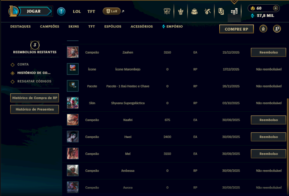
Task: Click 'Não reembolsável' in the Ambessa row
Action: (x=268, y=171)
